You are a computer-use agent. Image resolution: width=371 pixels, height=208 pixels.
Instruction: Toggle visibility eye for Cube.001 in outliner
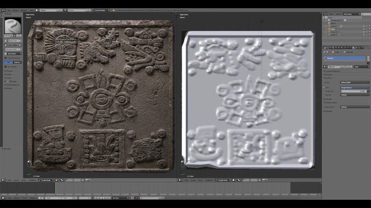tap(364, 32)
